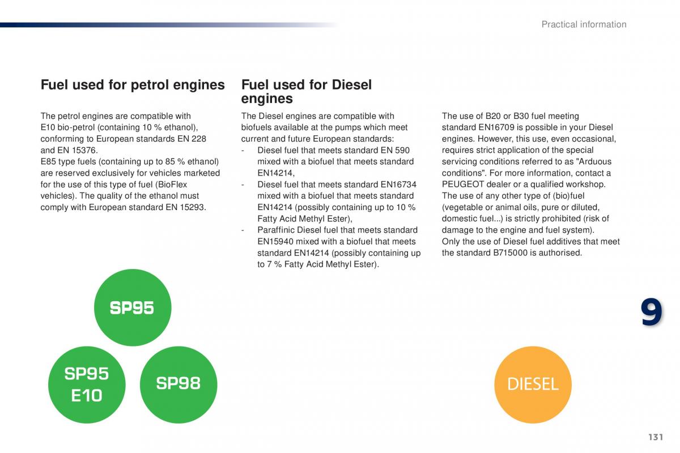Click the blue gradient header bar
The width and height of the screenshot is (680, 453).
click(x=170, y=25)
